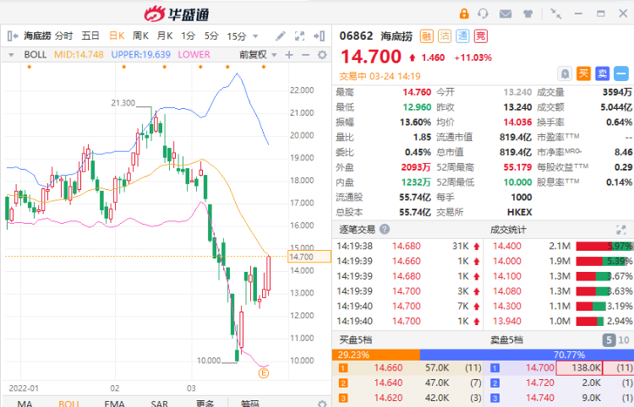
Task: Toggle order book depth to 10 levels
Action: pos(624,340)
